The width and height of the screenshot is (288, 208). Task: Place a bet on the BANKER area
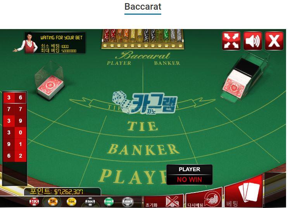143,149
